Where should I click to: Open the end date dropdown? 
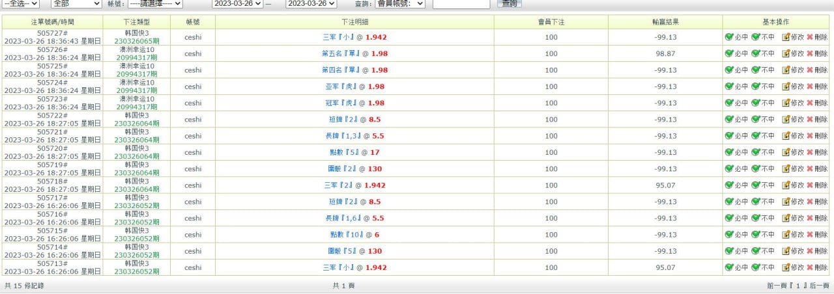pyautogui.click(x=311, y=3)
